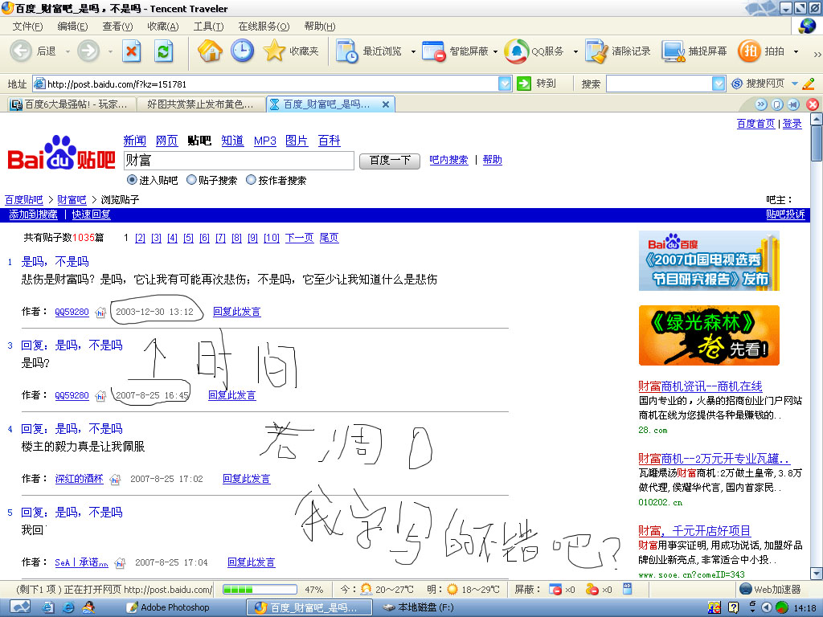823x617 pixels.
Task: Switch to the 百度6大最强帖 tab
Action: (x=68, y=104)
